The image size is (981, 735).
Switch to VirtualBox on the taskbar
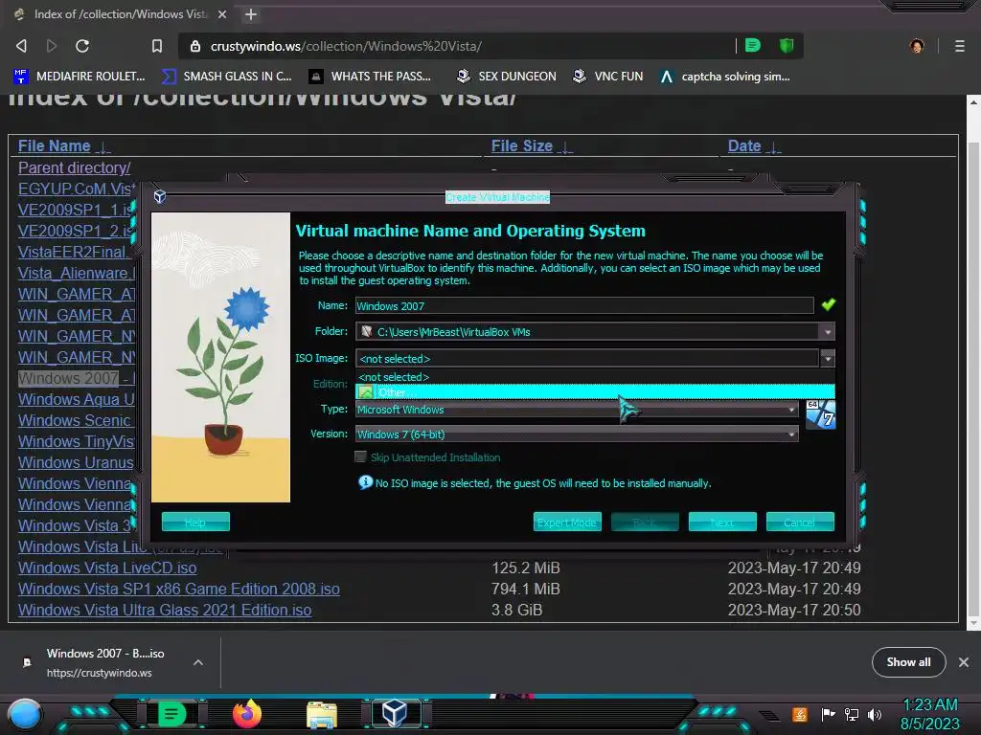[396, 714]
